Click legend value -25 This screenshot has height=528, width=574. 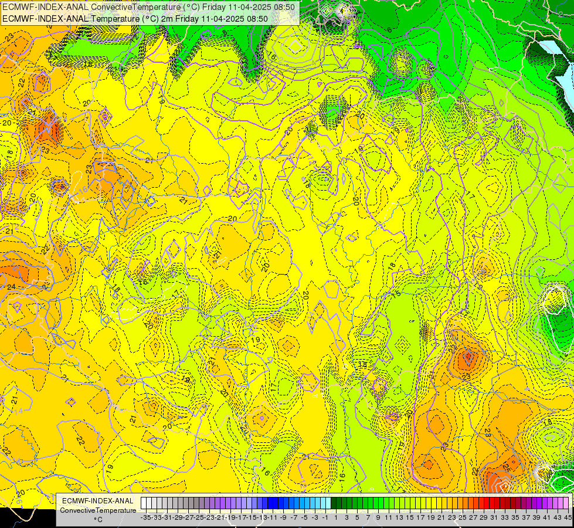[x=199, y=517]
